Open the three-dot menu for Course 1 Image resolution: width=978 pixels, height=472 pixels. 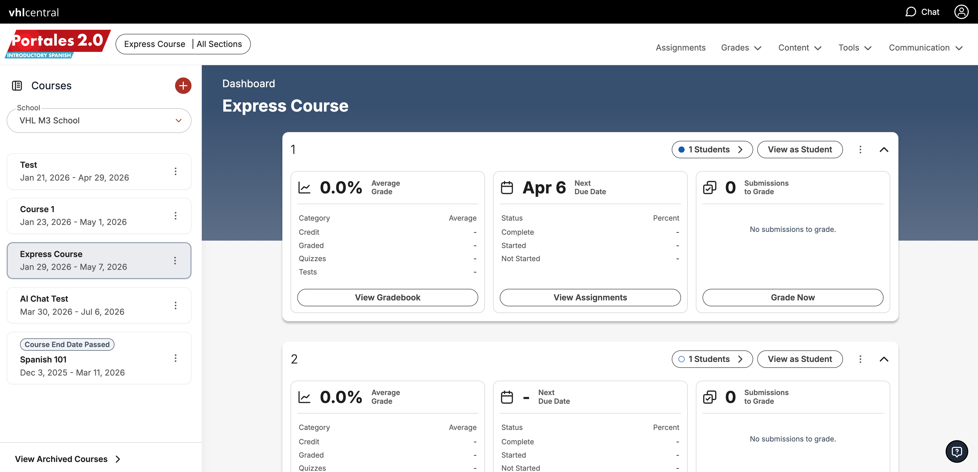click(x=175, y=216)
